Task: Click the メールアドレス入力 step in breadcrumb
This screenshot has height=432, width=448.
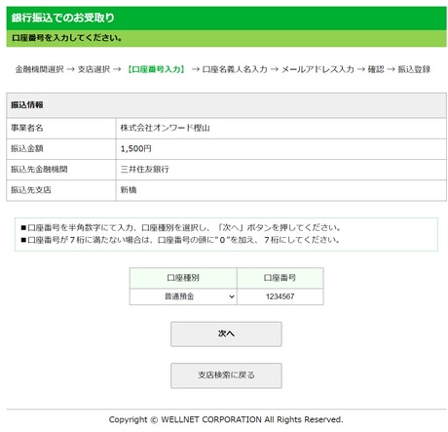Action: [317, 69]
